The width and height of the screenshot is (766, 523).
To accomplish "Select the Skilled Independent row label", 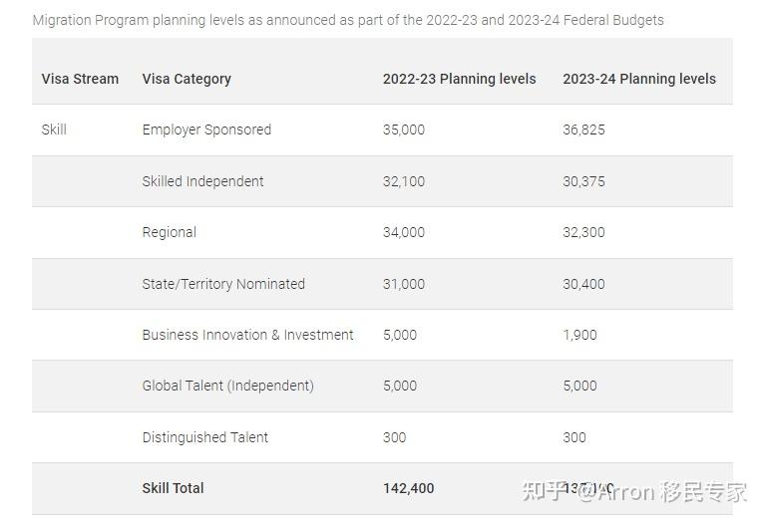I will (202, 181).
